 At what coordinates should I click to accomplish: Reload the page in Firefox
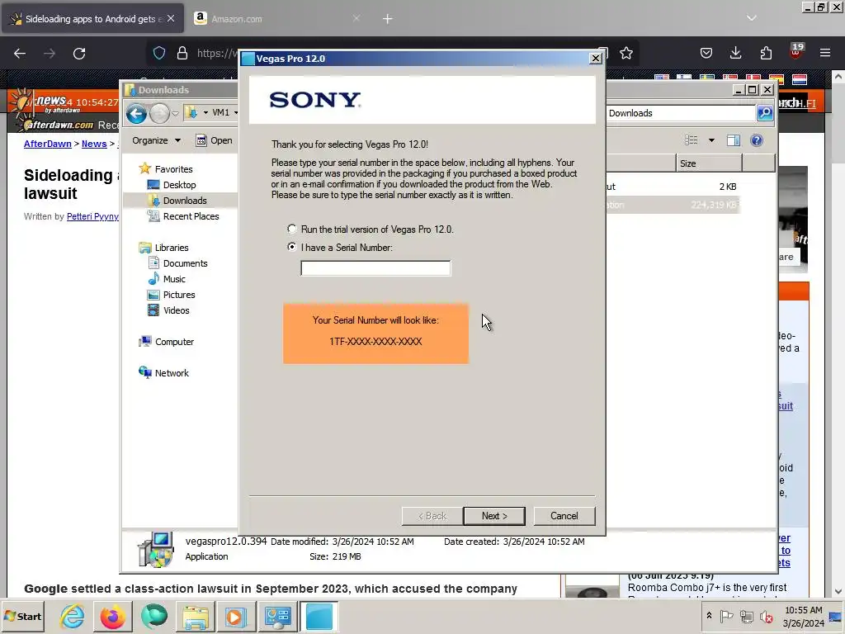(79, 53)
